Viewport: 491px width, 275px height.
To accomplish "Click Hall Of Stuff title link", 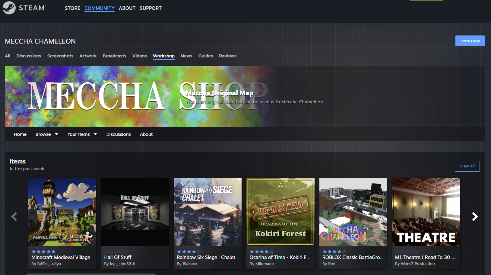I will coord(118,257).
